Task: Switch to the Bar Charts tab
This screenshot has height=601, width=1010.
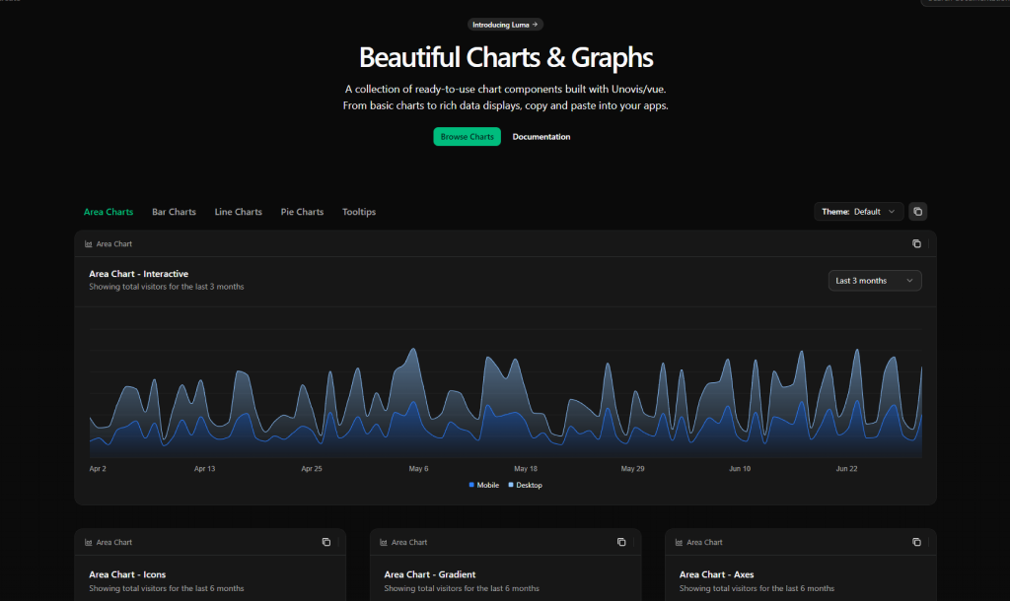Action: [174, 211]
